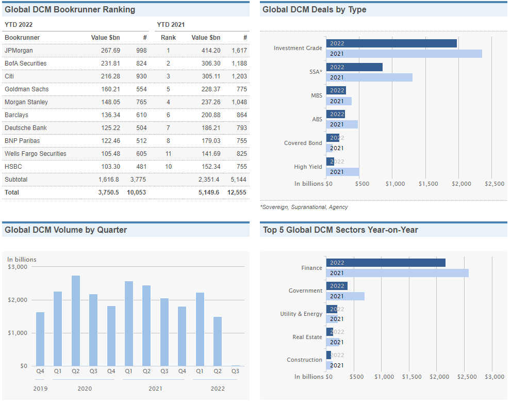Click the Citi bookrunner name
The height and width of the screenshot is (402, 511).
(9, 76)
